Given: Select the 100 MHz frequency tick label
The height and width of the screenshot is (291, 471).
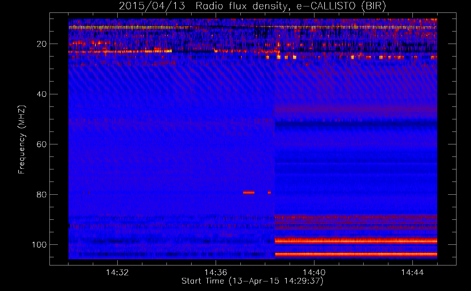Looking at the screenshot, I should pyautogui.click(x=40, y=245).
